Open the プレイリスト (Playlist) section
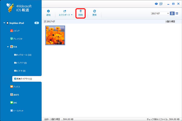Image resolution: width=182 pixels, height=121 pixels. (17, 39)
